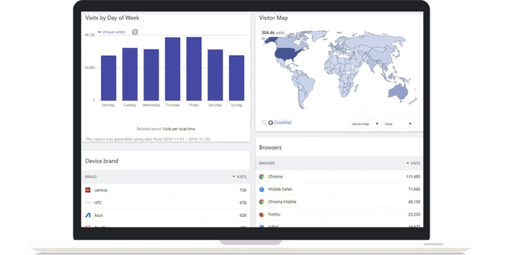The width and height of the screenshot is (506, 255).
Task: Click the Lenovo brand logo icon
Action: [x=88, y=190]
